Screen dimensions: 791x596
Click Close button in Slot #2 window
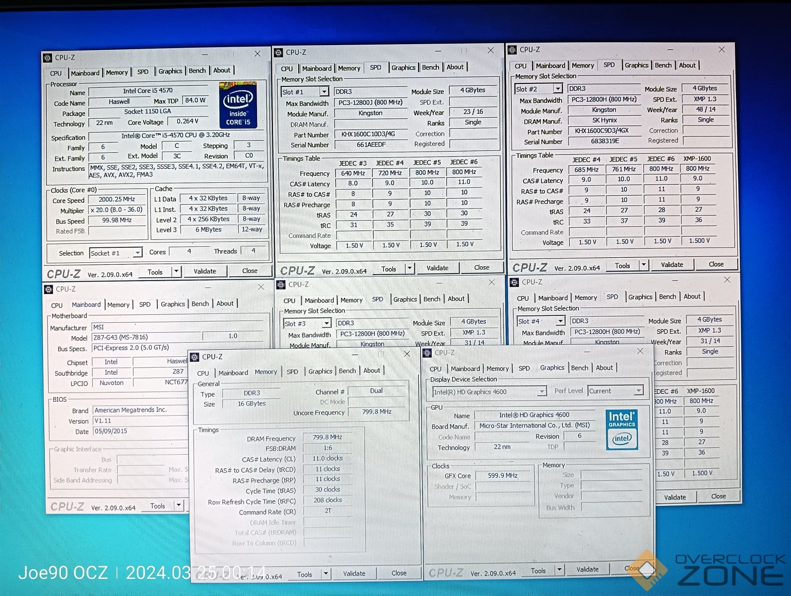[x=716, y=264]
